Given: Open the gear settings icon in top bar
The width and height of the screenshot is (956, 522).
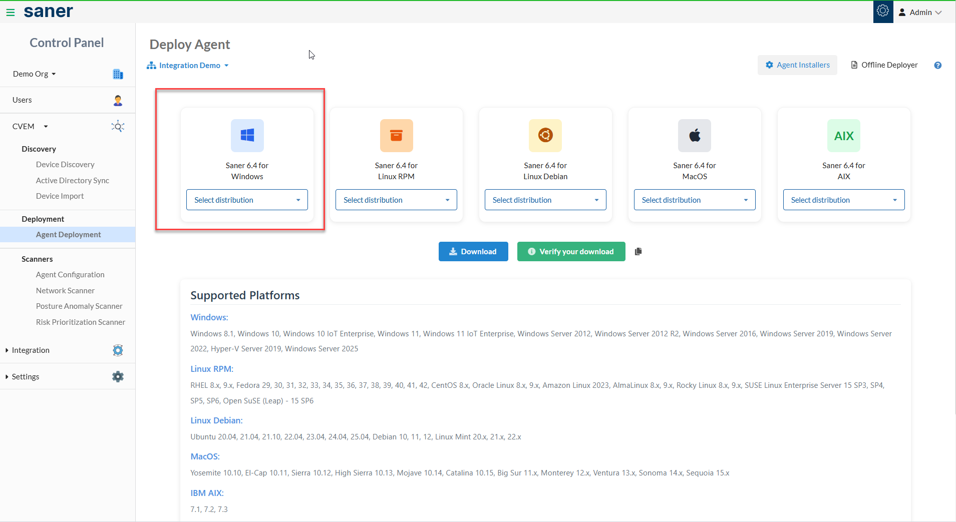Looking at the screenshot, I should [883, 11].
